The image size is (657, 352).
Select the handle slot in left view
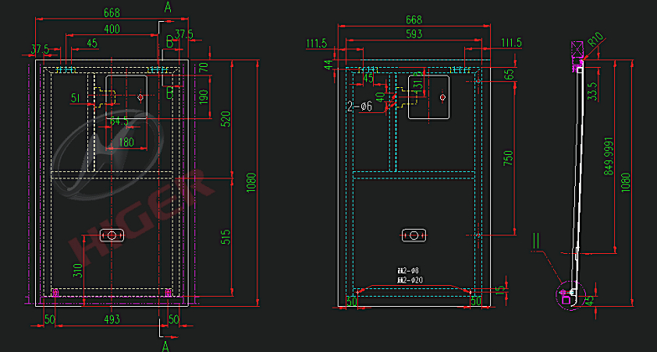(x=112, y=235)
